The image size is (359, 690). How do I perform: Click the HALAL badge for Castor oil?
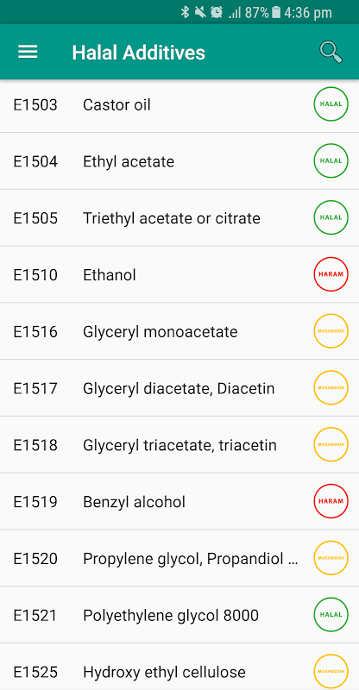click(x=331, y=104)
